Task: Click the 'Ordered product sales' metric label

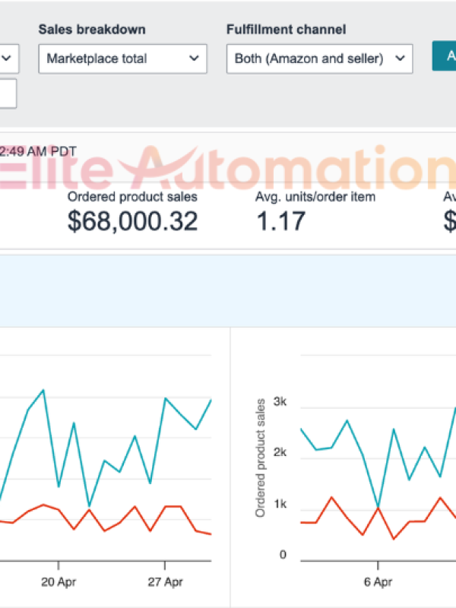Action: click(132, 197)
